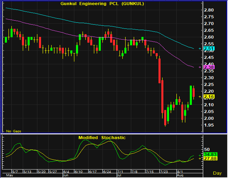Click the green 34.83 stochastic value label
The width and height of the screenshot is (228, 178).
tap(211, 154)
